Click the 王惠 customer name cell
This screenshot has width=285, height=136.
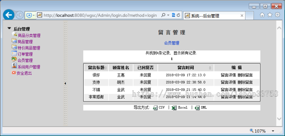(x=121, y=75)
